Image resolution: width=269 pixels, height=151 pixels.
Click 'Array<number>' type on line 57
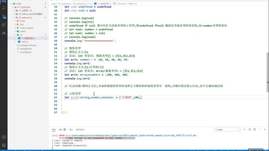coord(90,75)
